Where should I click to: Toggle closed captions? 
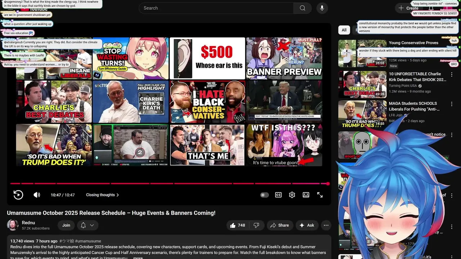click(278, 195)
